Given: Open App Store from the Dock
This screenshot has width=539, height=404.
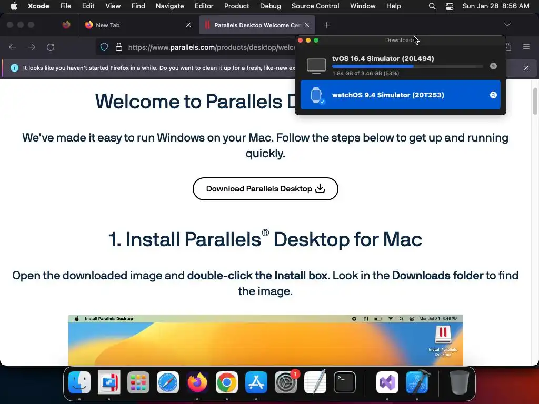Looking at the screenshot, I should [x=256, y=382].
